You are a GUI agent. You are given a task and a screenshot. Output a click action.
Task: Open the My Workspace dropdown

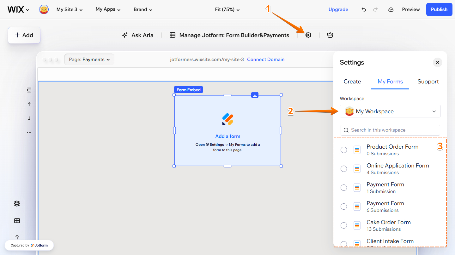tap(390, 111)
